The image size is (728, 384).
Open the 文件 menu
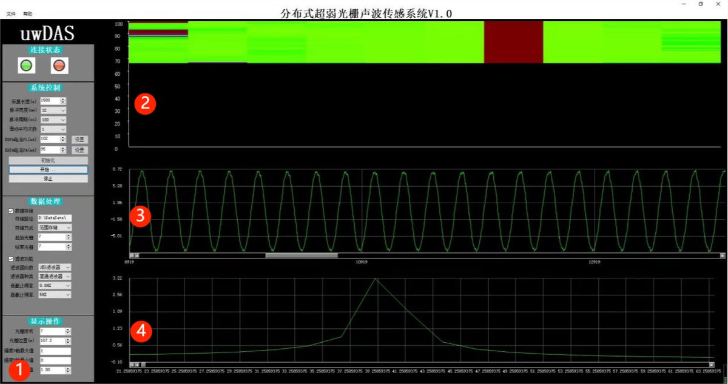[x=11, y=13]
